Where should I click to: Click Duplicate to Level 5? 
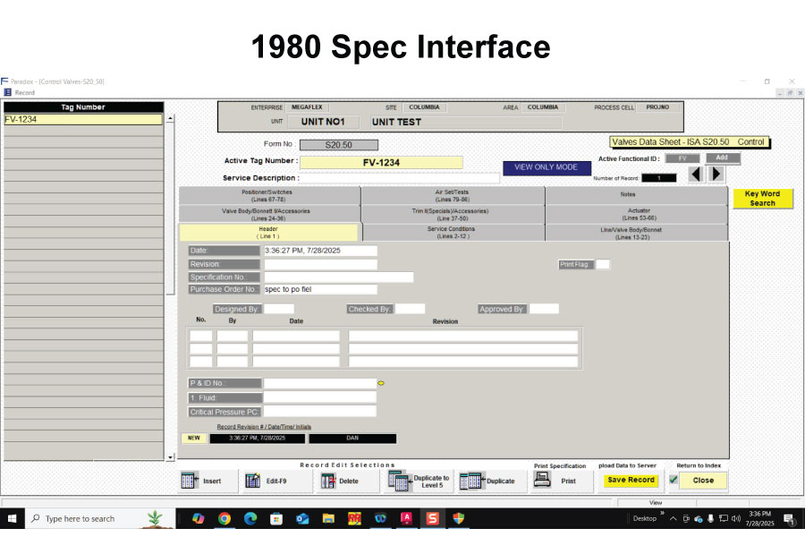(x=419, y=481)
